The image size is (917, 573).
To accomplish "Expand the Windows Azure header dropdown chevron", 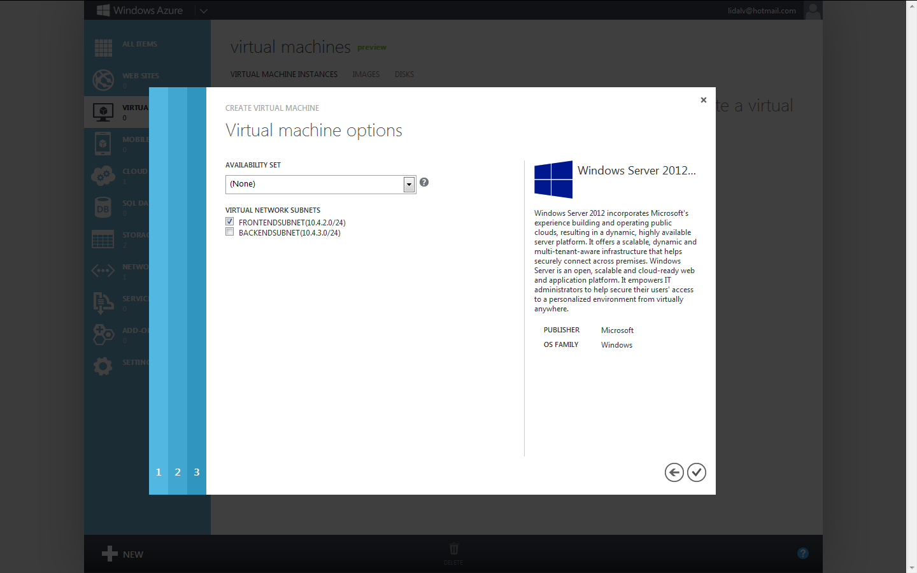I will coord(203,11).
